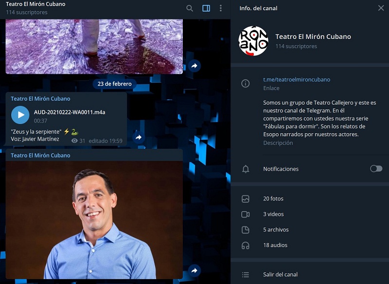Forward the Zeus y la serpiente audio message
The width and height of the screenshot is (389, 284).
coord(139,137)
